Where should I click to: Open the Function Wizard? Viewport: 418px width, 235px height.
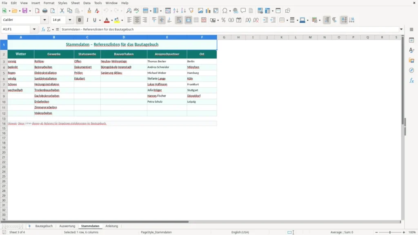[43, 29]
